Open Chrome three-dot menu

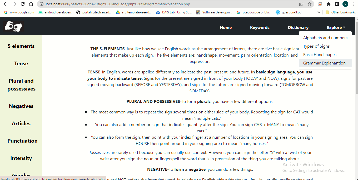point(354,4)
